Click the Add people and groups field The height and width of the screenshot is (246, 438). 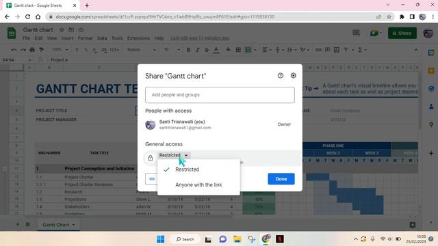(220, 95)
